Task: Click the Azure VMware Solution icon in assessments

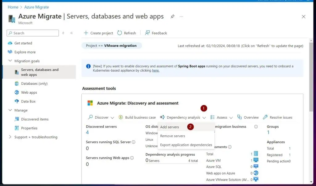Action: point(256,179)
